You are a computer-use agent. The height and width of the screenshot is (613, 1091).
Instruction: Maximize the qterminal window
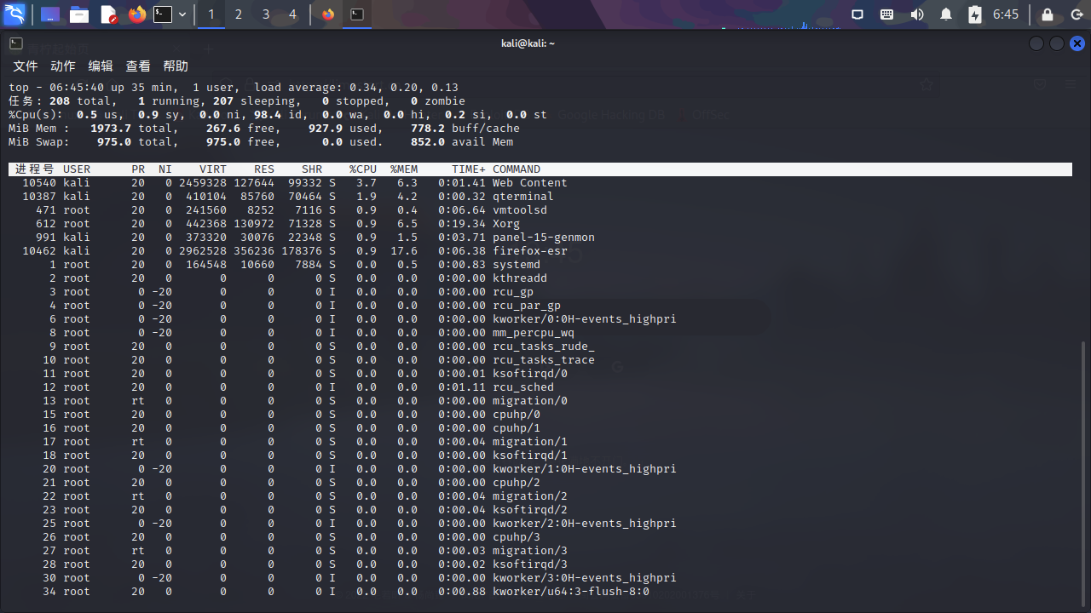[x=1057, y=43]
